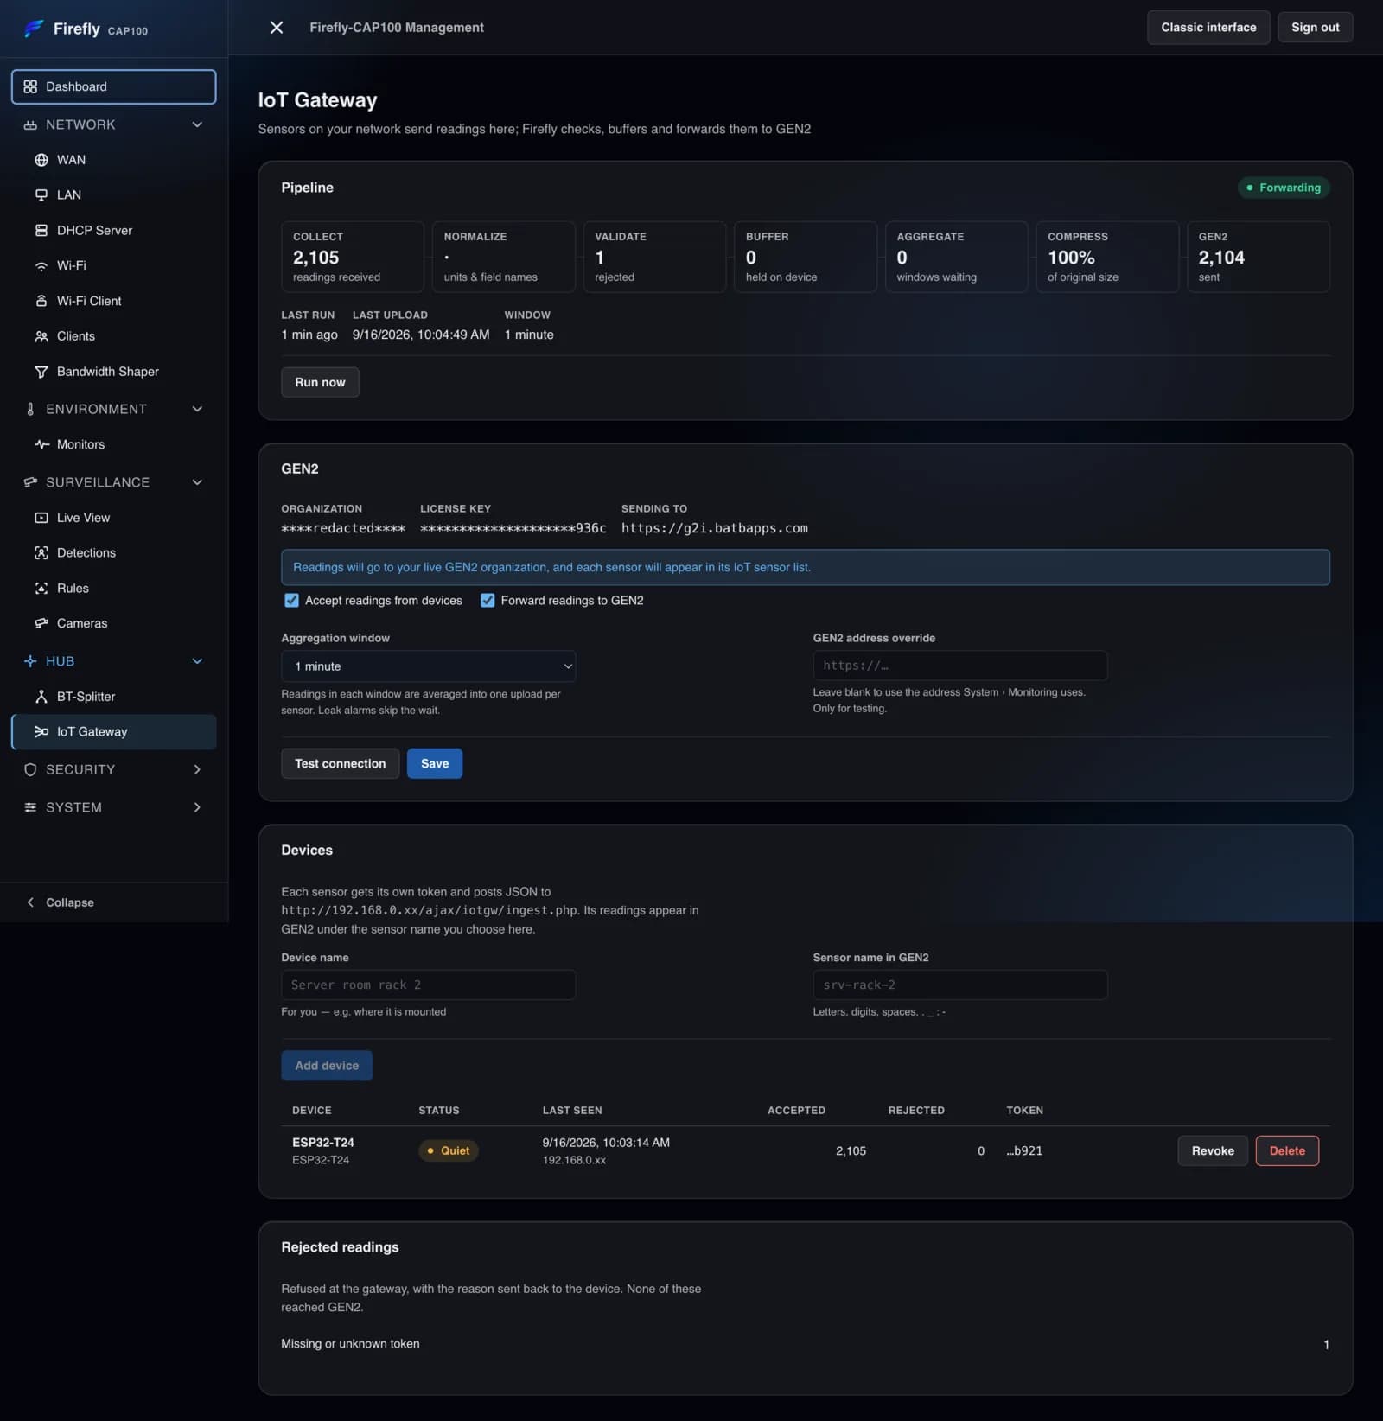Toggle Accept readings from devices checkbox

(291, 601)
